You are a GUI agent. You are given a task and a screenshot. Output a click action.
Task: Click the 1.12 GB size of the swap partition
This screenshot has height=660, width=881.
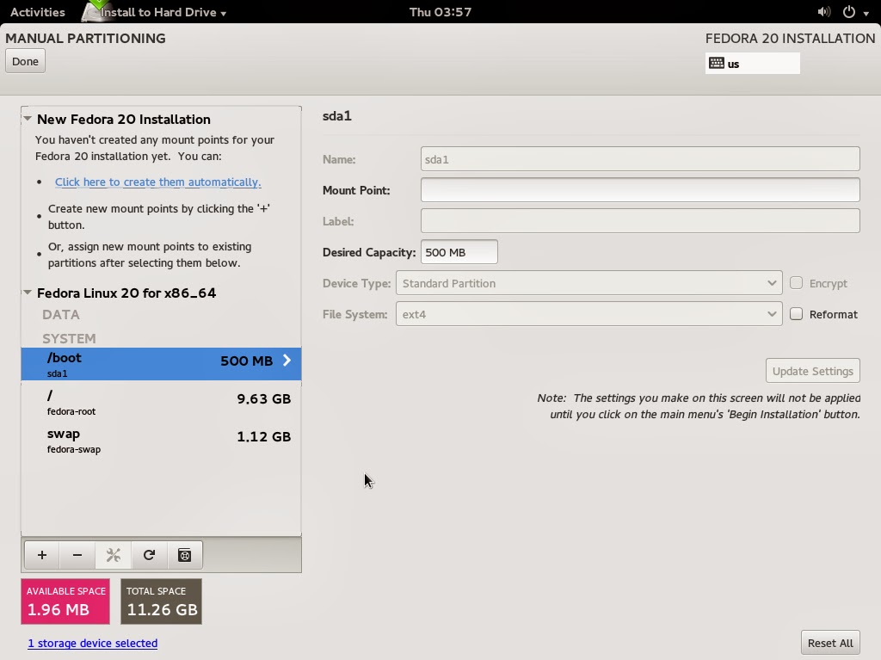point(263,436)
